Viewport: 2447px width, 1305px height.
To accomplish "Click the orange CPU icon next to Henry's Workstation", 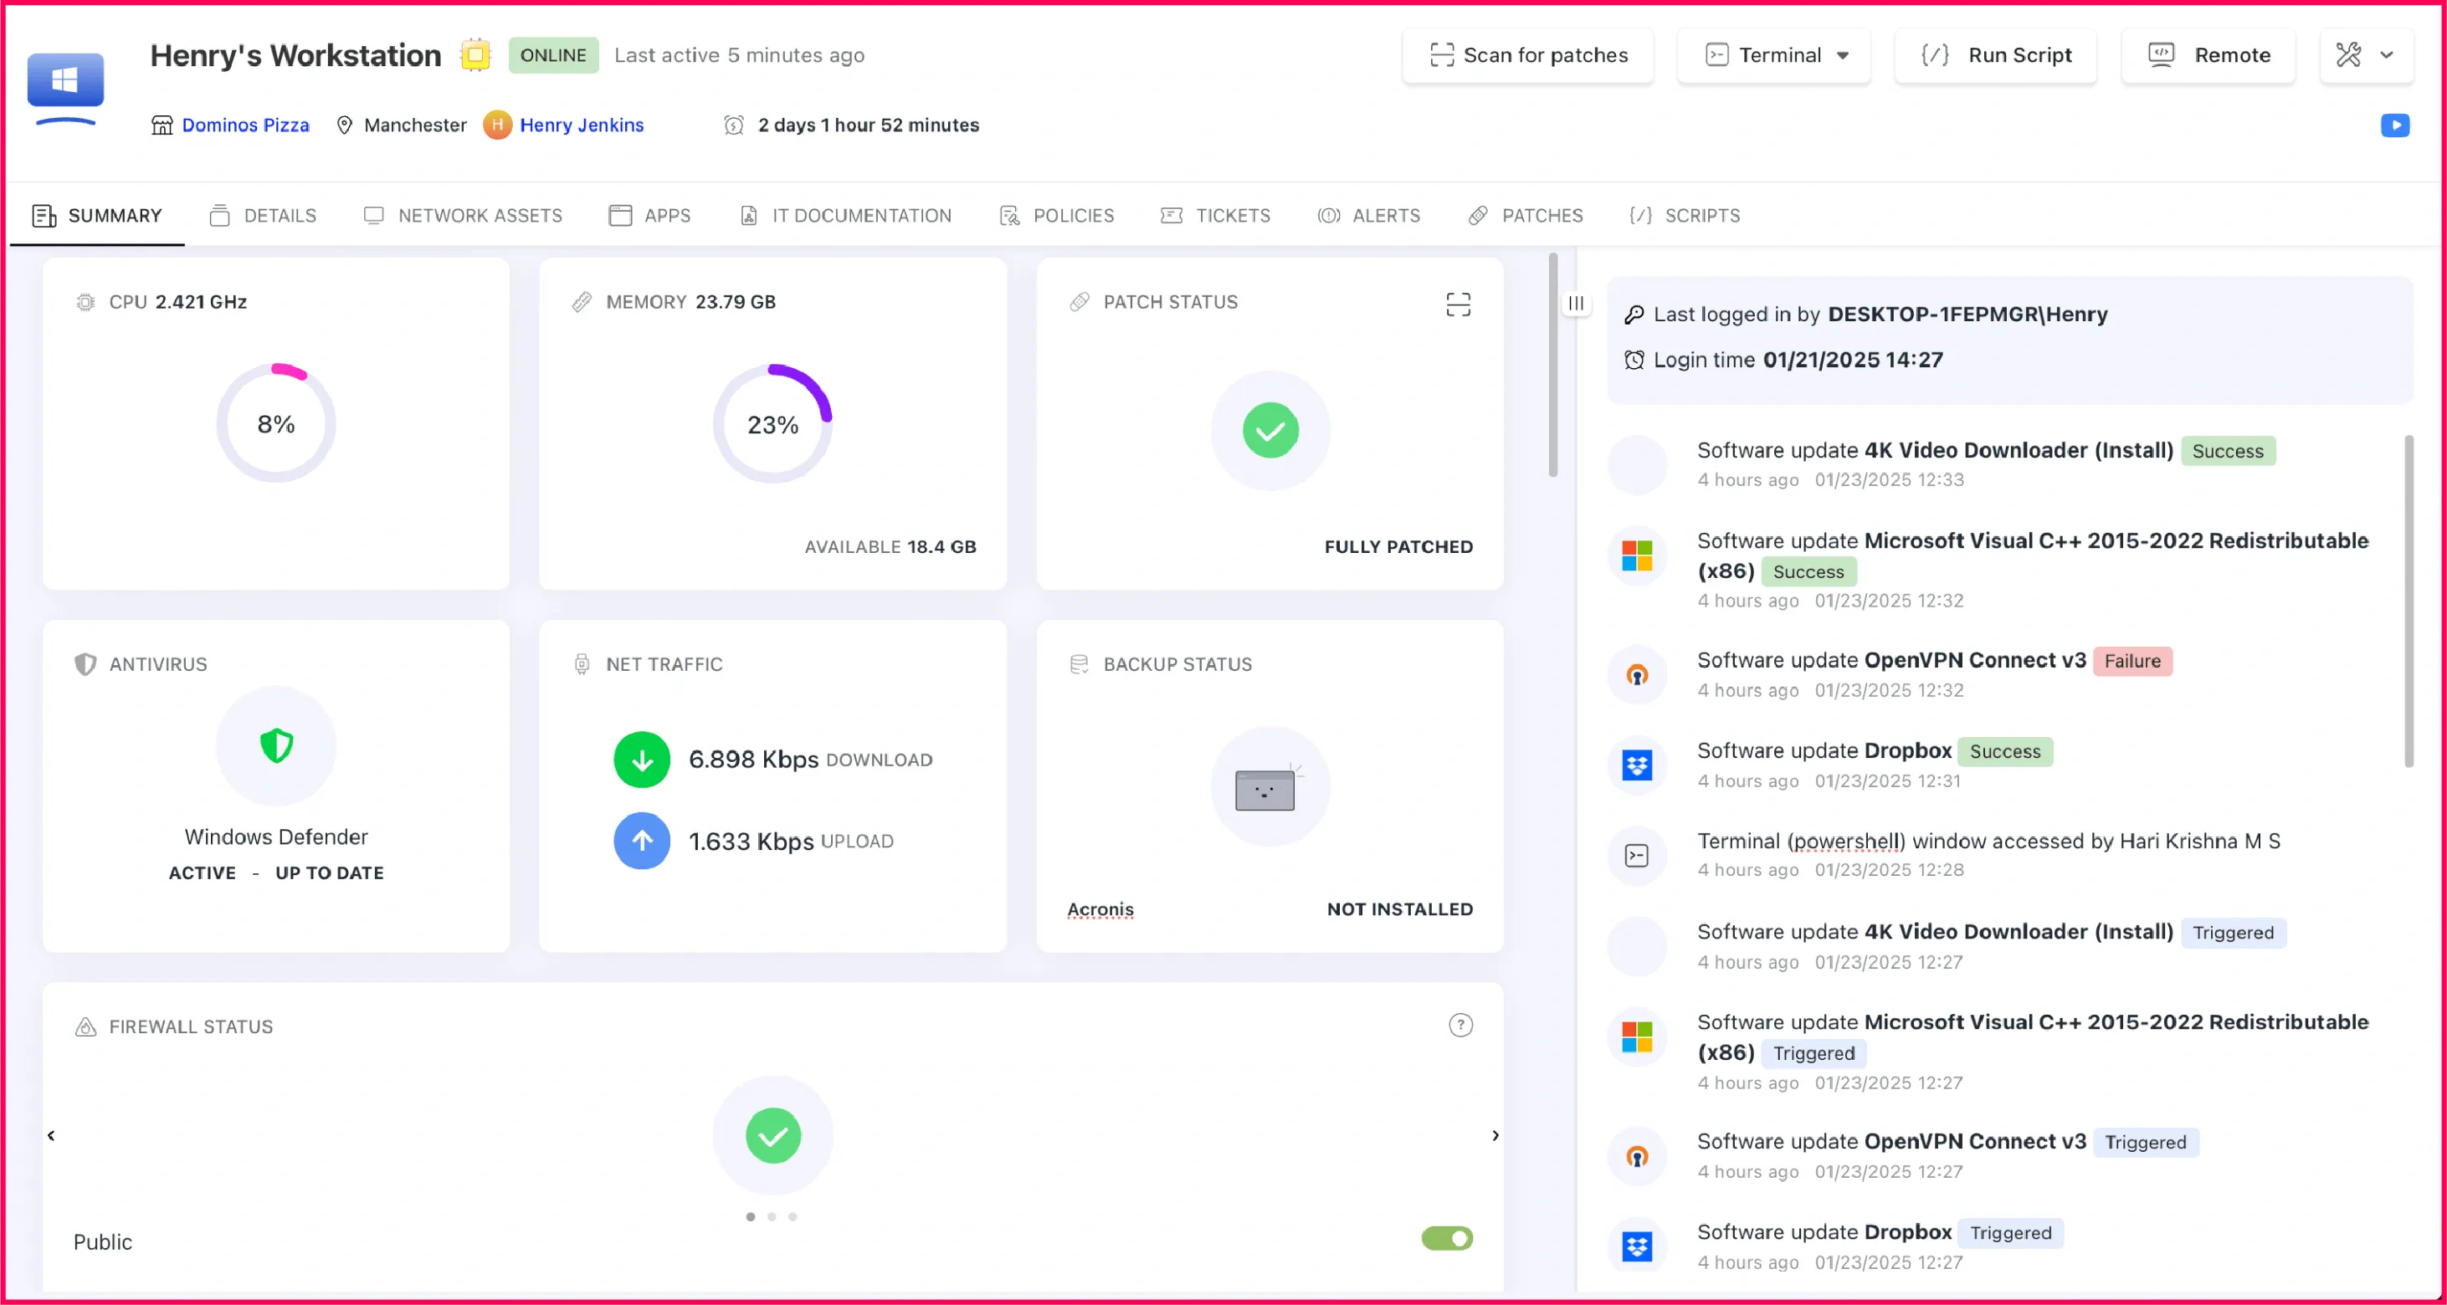I will [x=475, y=55].
